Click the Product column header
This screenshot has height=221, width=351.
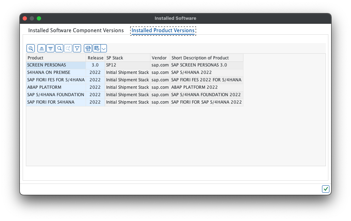(56, 58)
